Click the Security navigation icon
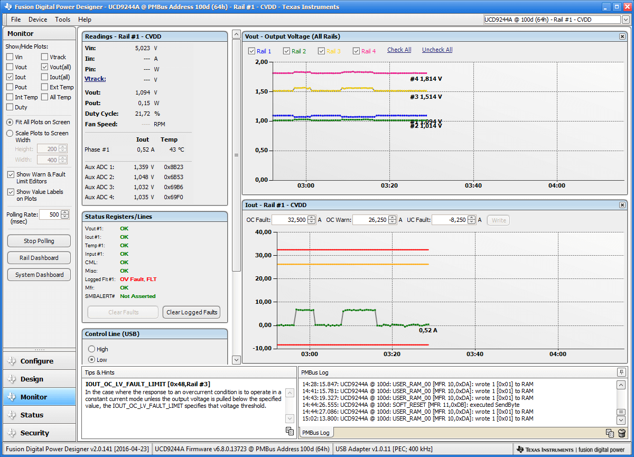 coord(11,433)
